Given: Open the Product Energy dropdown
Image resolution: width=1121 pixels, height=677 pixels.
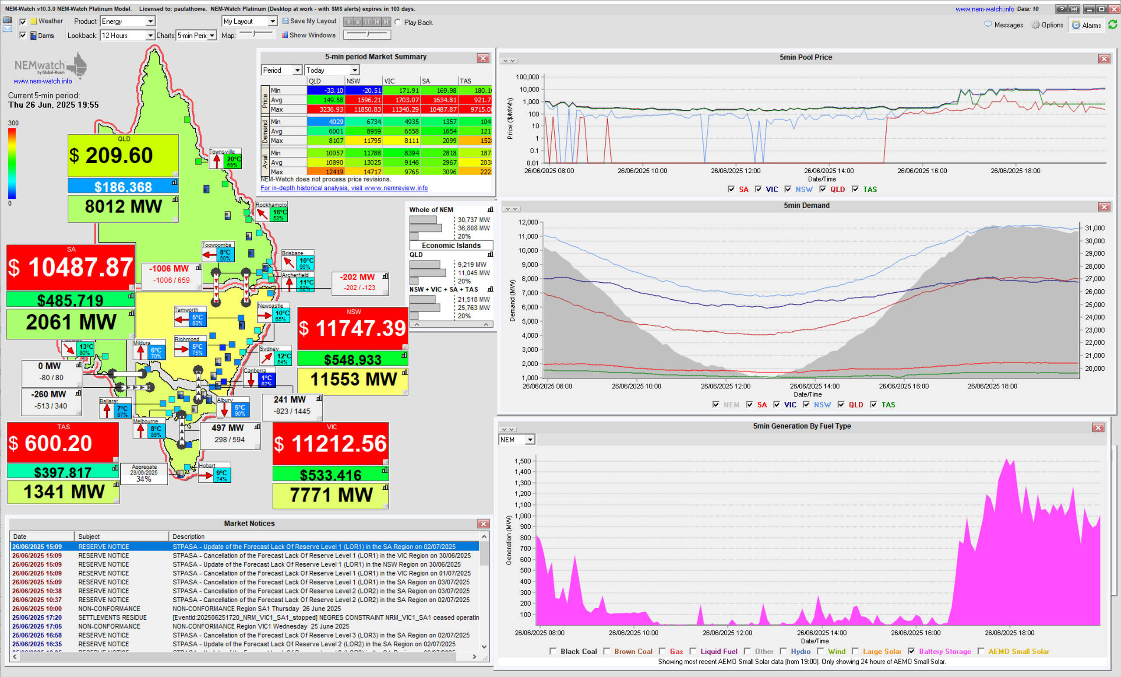Looking at the screenshot, I should tap(128, 21).
